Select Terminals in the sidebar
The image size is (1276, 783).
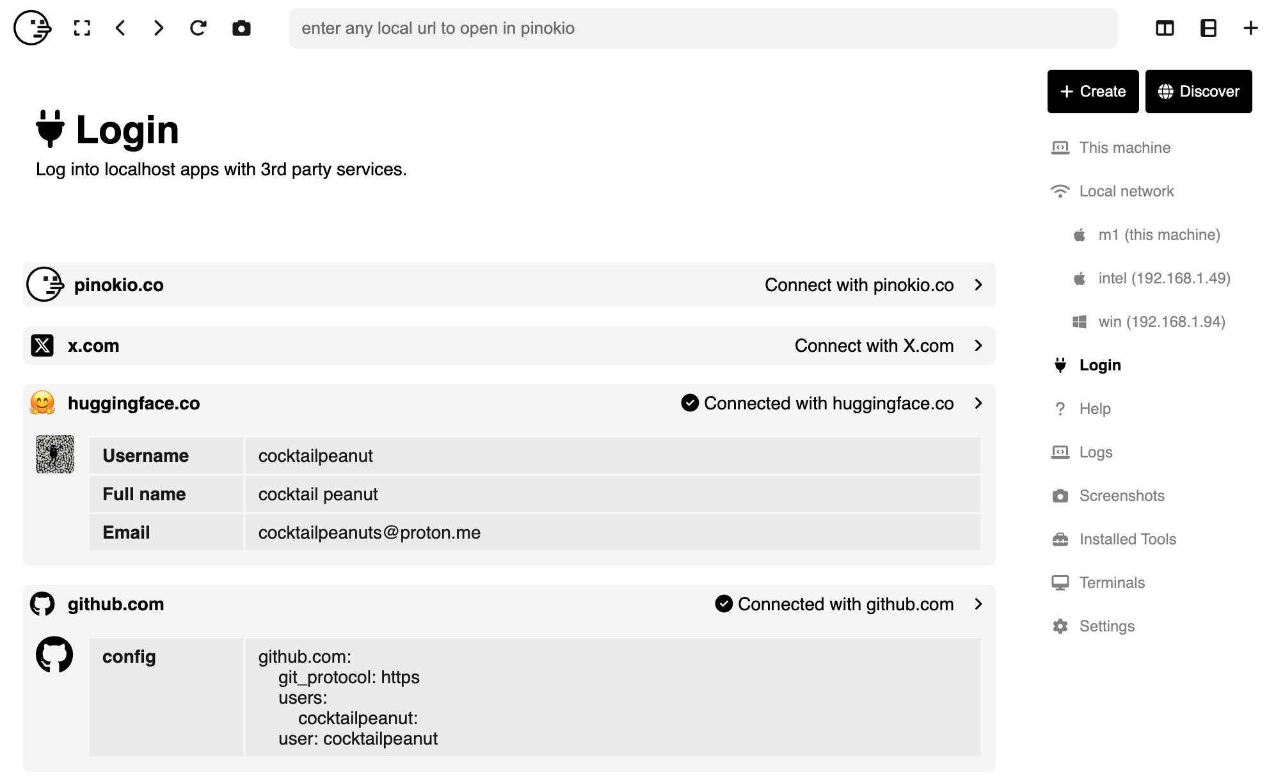(1112, 583)
